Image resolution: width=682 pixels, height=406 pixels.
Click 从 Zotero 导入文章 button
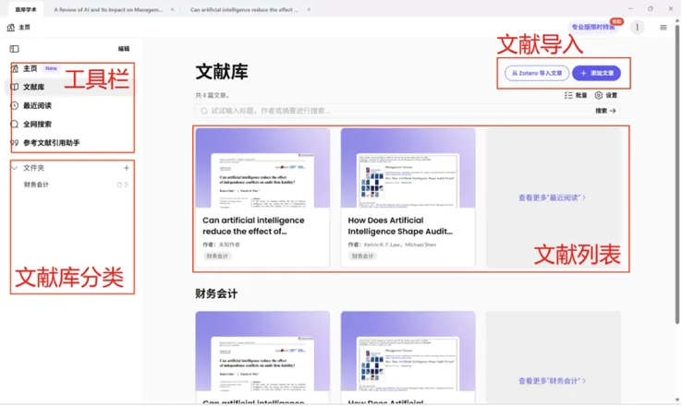536,72
